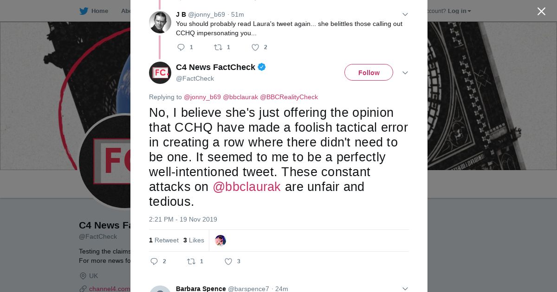Expand more options beside Follow button
Screen dimensions: 557x292
tap(405, 73)
